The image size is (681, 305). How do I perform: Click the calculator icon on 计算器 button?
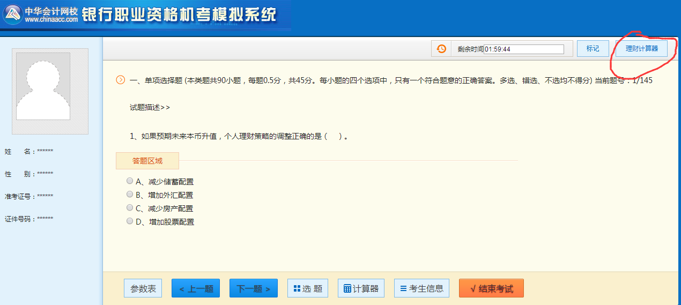pyautogui.click(x=347, y=288)
